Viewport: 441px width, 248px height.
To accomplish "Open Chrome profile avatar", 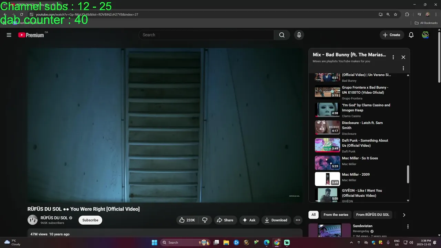I will (428, 14).
